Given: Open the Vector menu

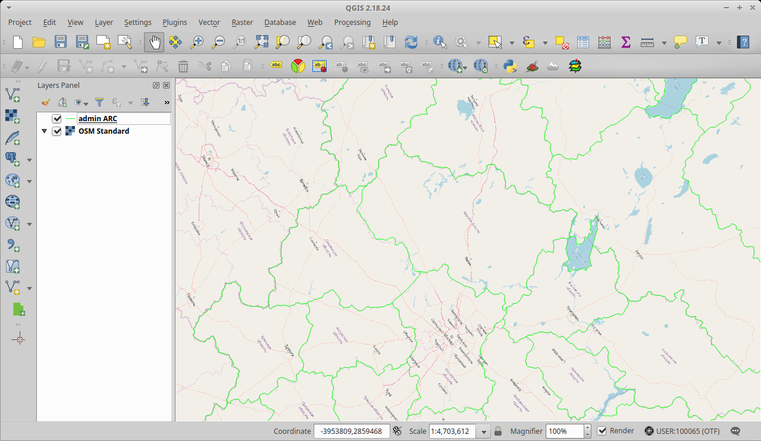Looking at the screenshot, I should 209,22.
